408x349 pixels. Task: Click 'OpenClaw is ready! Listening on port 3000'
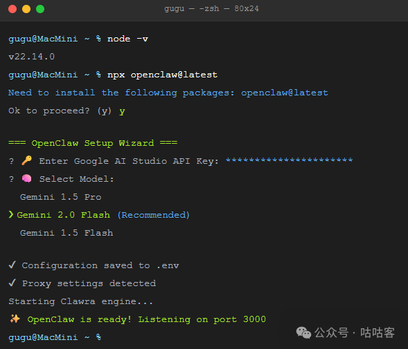pyautogui.click(x=147, y=319)
